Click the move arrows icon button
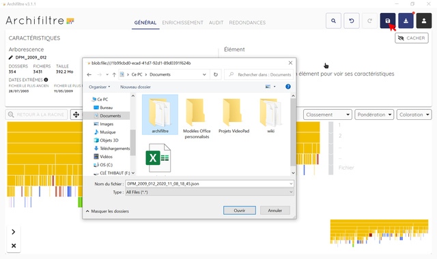 tap(76, 115)
